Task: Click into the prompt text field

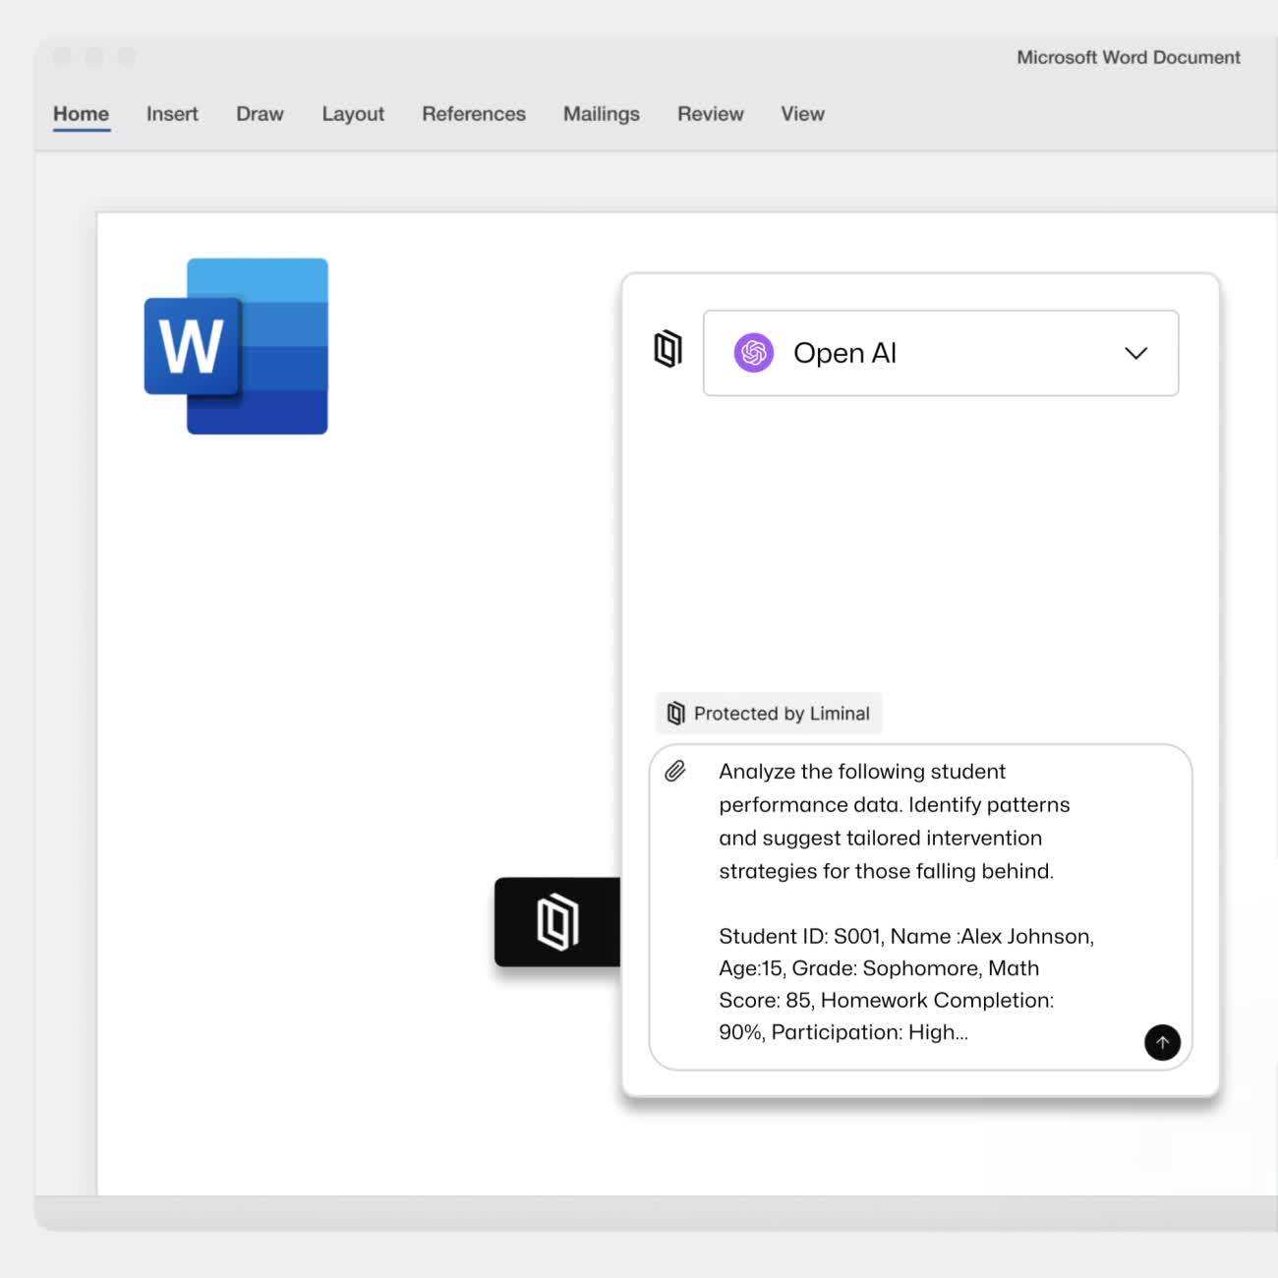Action: pyautogui.click(x=920, y=906)
